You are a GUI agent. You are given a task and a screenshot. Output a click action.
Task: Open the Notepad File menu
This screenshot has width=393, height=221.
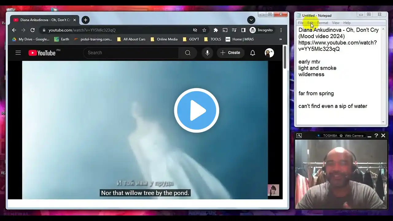coord(301,23)
